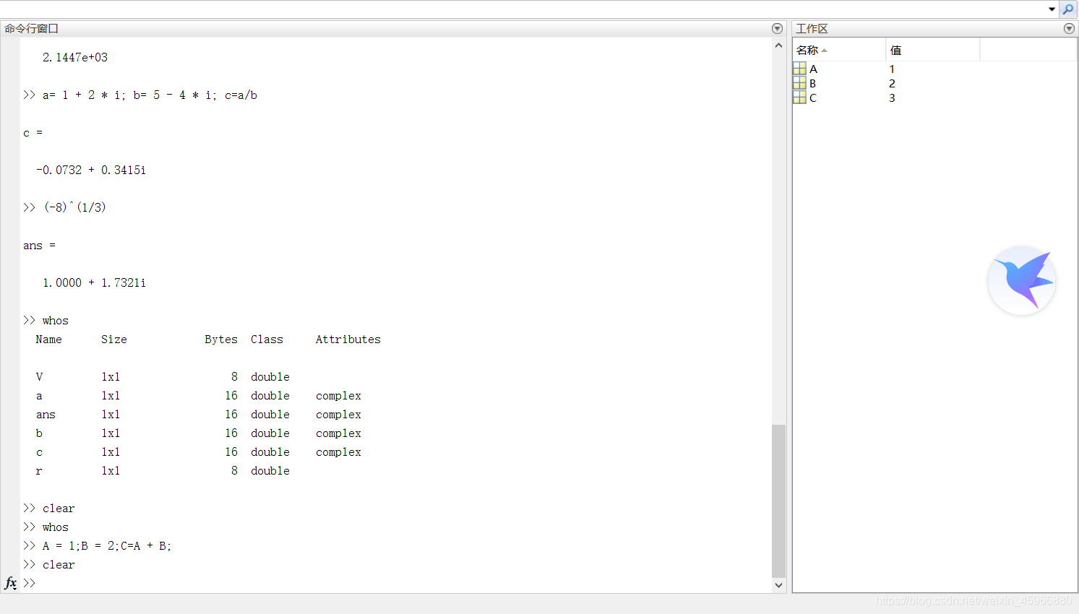Click variable name 'V' in whos listing

[39, 377]
